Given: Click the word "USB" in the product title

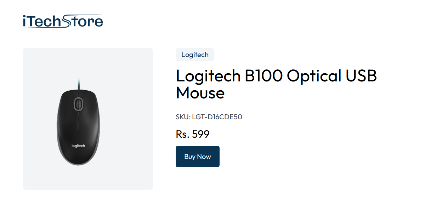Looking at the screenshot, I should [360, 76].
